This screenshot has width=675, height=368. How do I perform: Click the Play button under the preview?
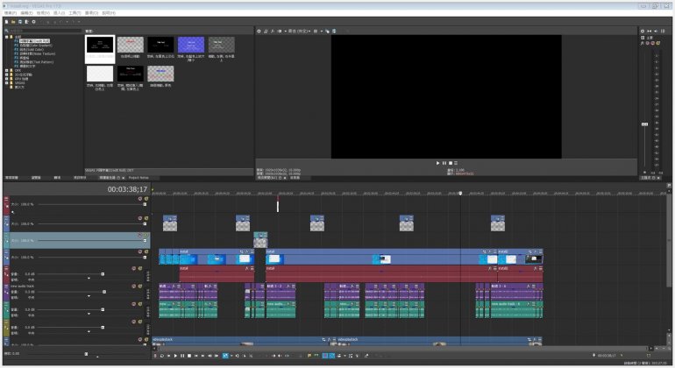(x=437, y=163)
